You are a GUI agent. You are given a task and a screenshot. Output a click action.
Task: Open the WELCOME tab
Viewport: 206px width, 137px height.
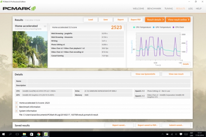[x=138, y=9]
